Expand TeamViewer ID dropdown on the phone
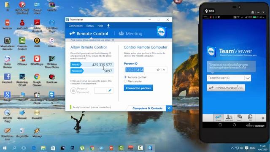 (x=248, y=78)
